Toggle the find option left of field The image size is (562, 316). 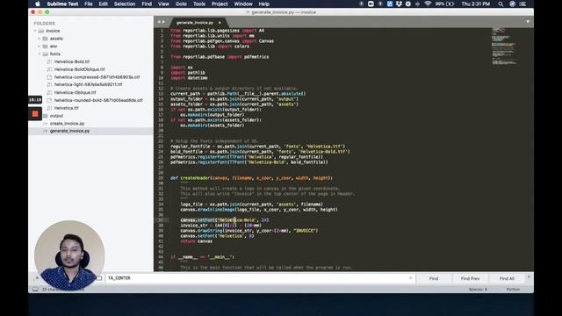pos(99,278)
